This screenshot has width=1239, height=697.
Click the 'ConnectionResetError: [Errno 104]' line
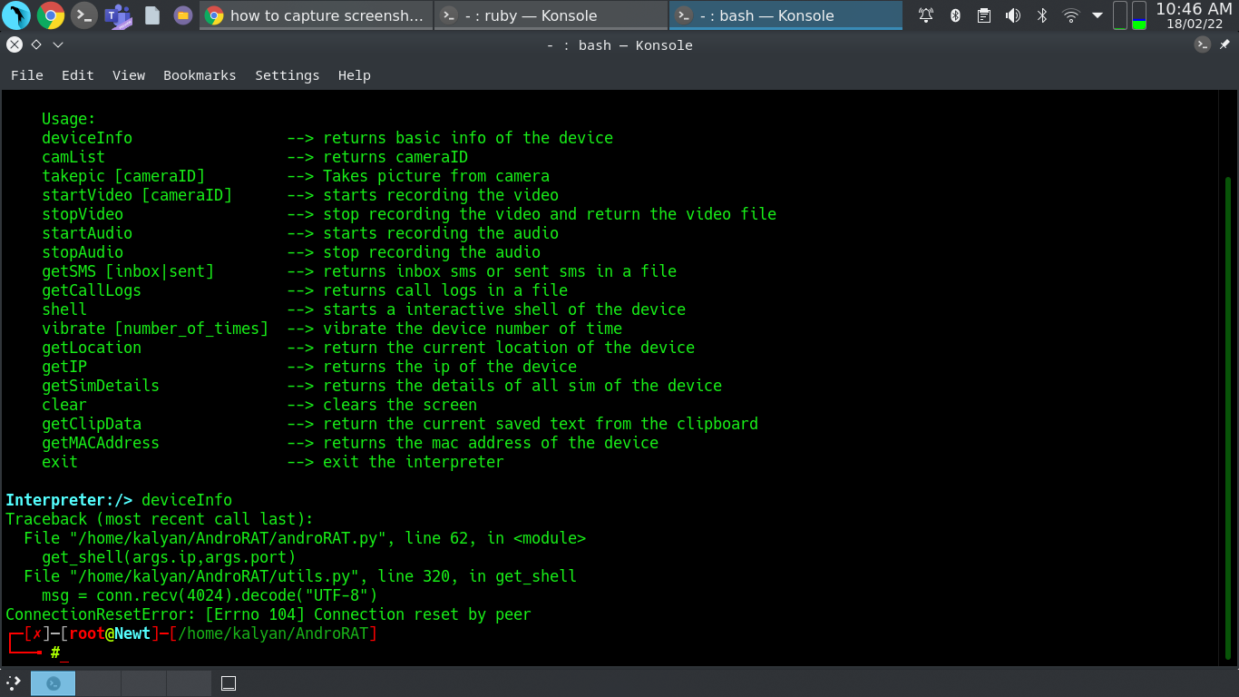click(x=268, y=614)
